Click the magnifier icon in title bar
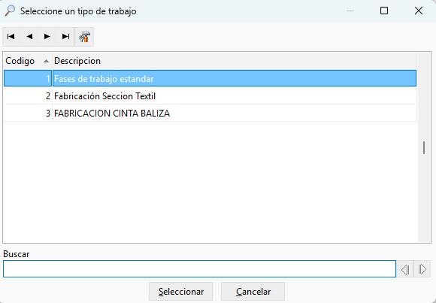 10,11
